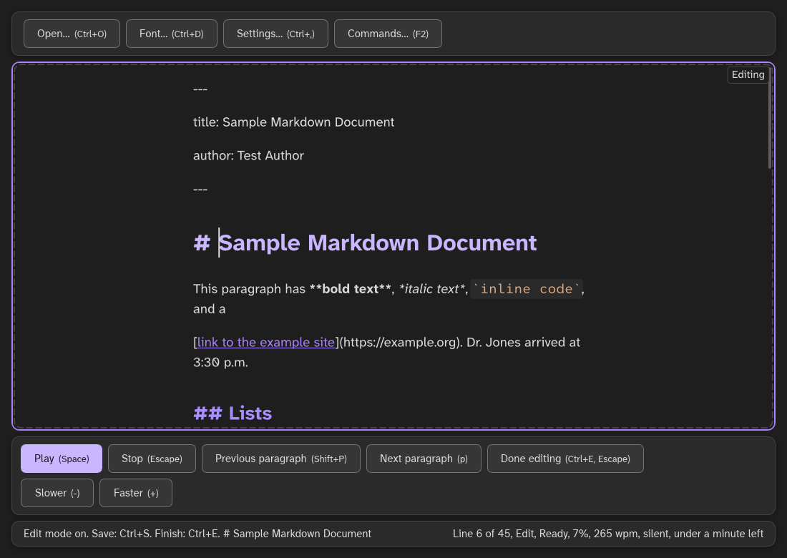
Task: Increase reading speed with Faster
Action: [x=136, y=493]
